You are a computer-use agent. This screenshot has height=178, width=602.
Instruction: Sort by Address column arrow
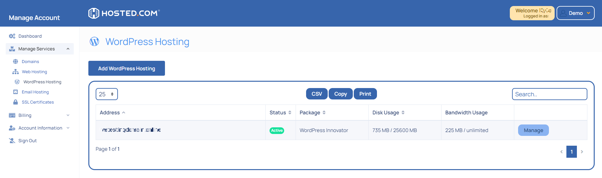(124, 112)
